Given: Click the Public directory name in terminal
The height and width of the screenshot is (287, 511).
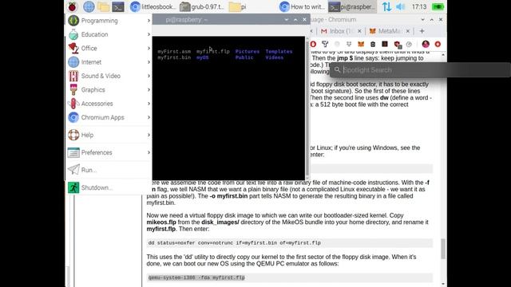Looking at the screenshot, I should click(244, 57).
